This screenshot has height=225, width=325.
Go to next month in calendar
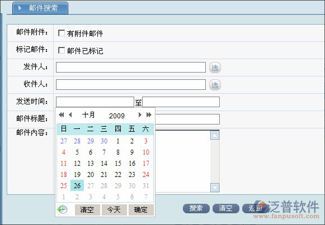click(140, 115)
